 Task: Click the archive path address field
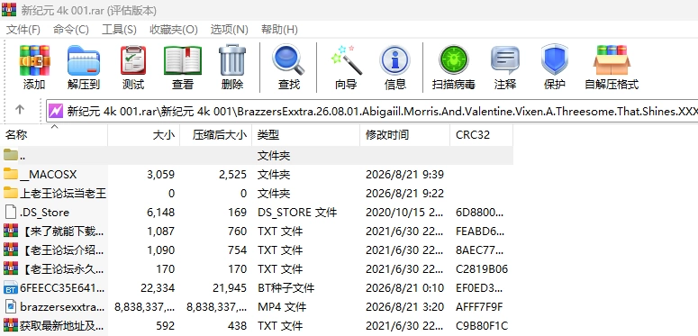click(372, 111)
